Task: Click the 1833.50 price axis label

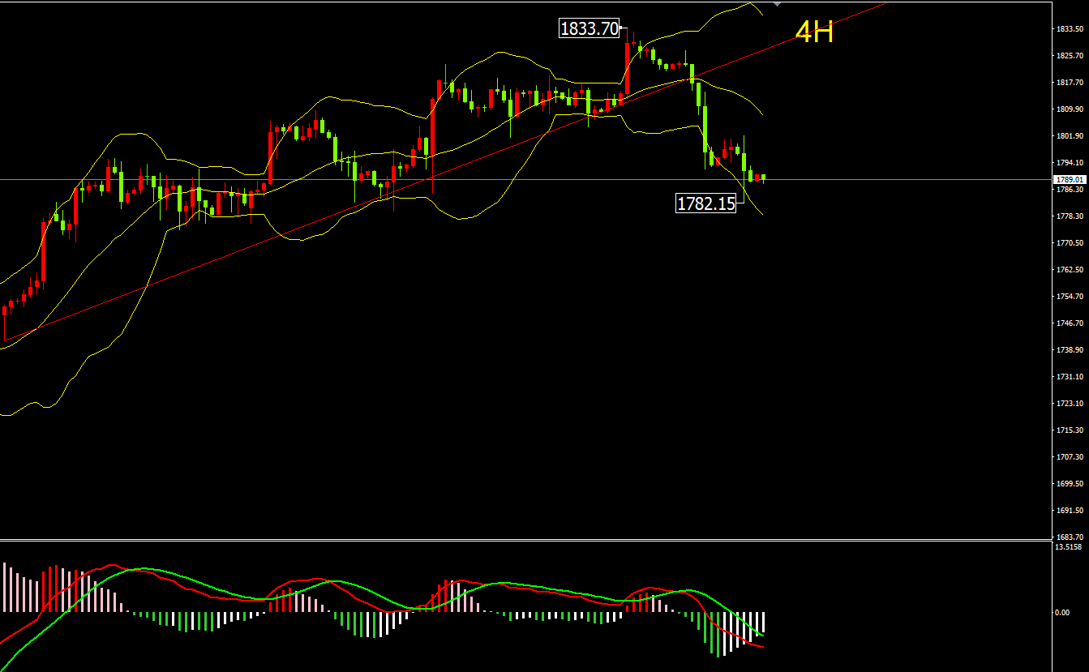Action: [1070, 29]
